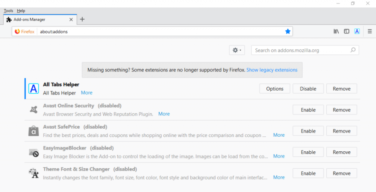Enable the Avast Online Security extension
This screenshot has height=192, width=376.
pos(308,110)
